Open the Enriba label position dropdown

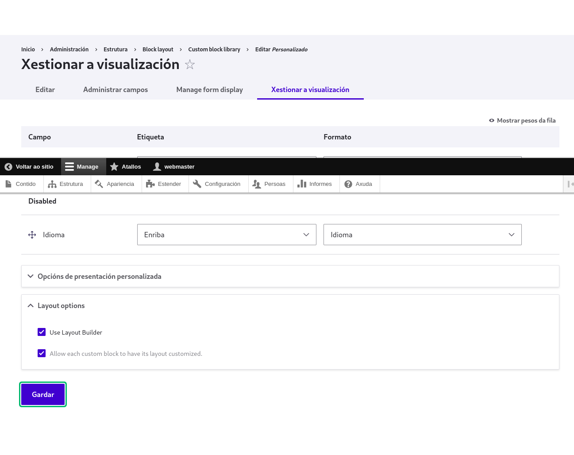coord(227,235)
